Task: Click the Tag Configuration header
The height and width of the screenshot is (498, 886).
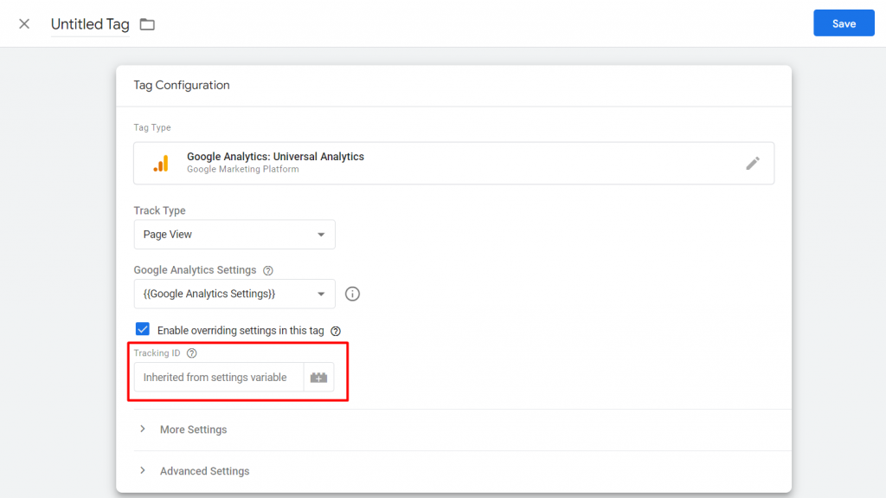Action: 182,86
